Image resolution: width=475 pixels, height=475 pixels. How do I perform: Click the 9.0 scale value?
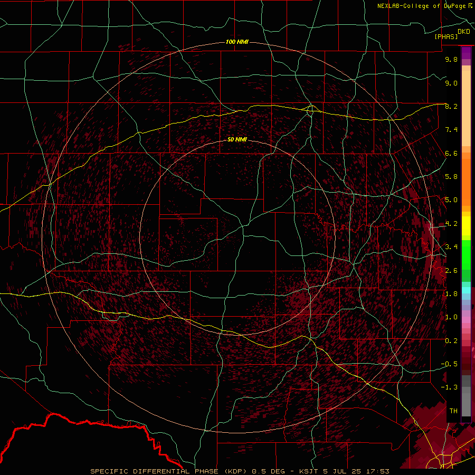click(451, 83)
